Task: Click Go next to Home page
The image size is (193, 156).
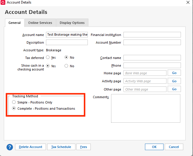Action: point(174,73)
